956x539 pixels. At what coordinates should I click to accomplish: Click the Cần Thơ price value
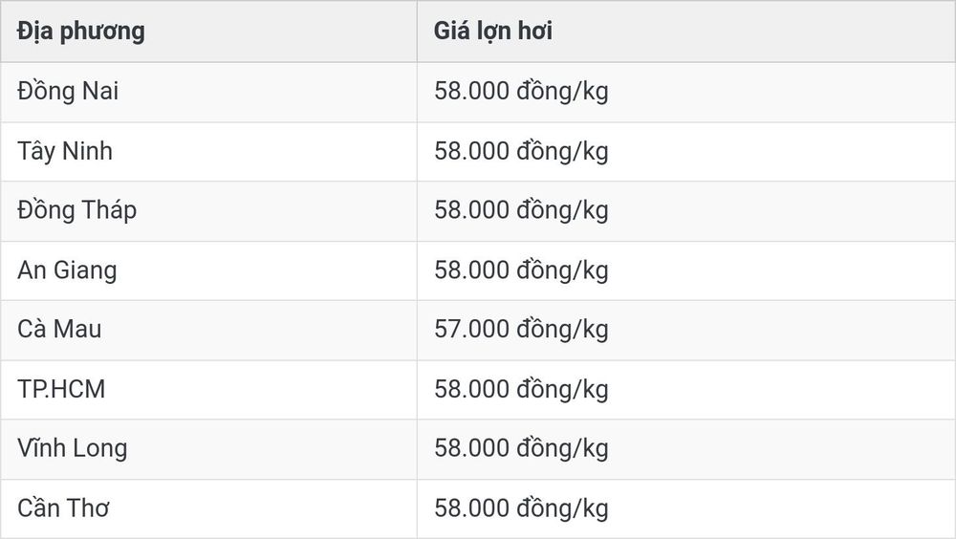click(521, 508)
